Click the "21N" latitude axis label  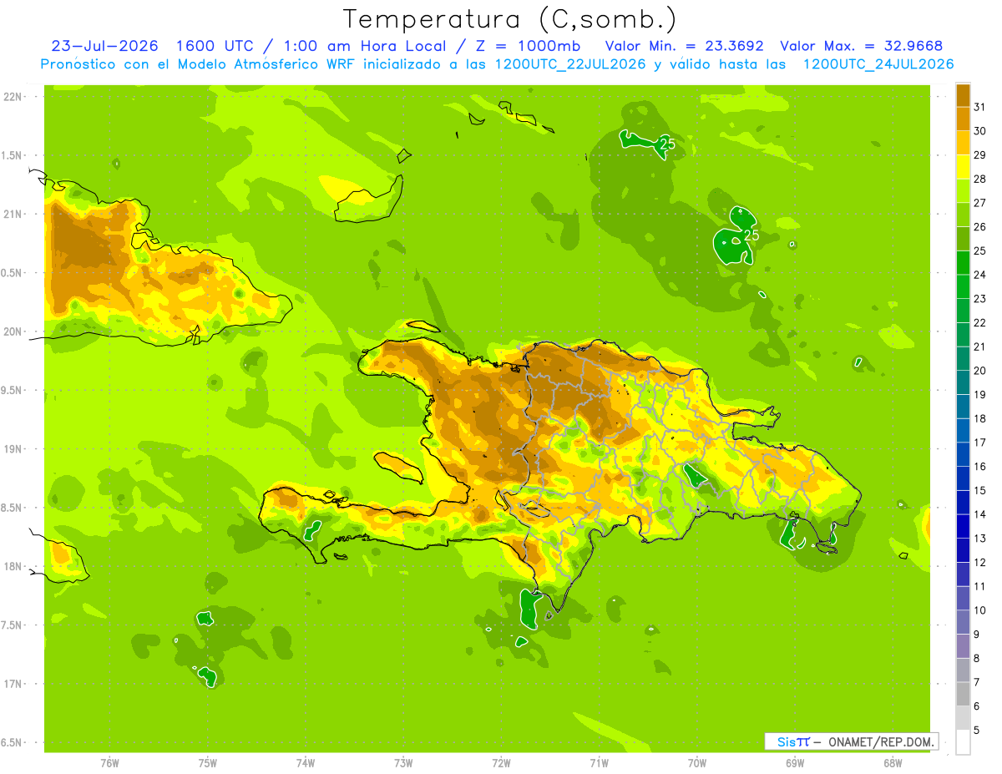tap(13, 214)
